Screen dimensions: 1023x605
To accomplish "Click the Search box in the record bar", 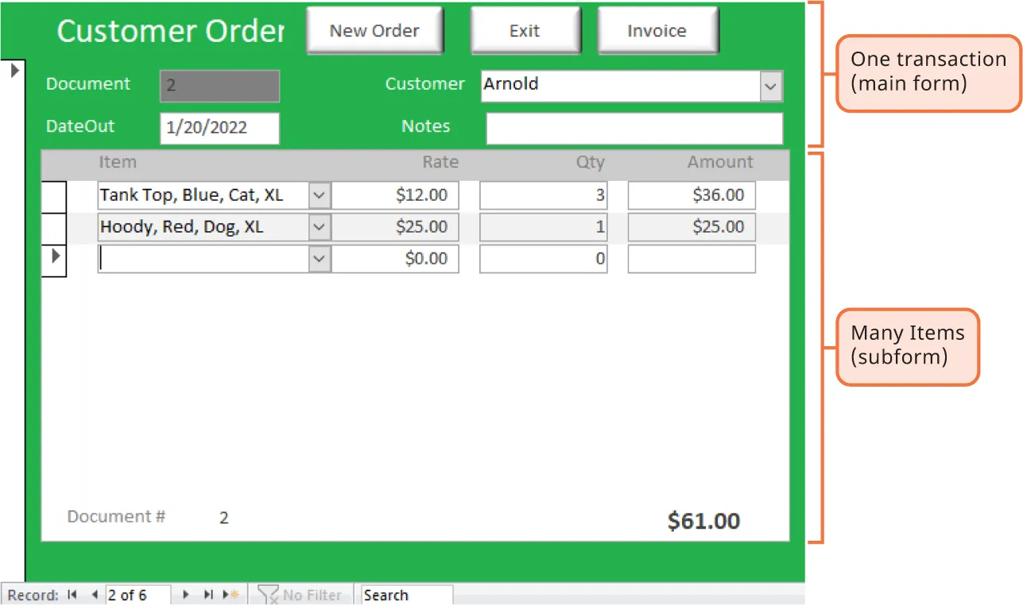I will coord(405,595).
